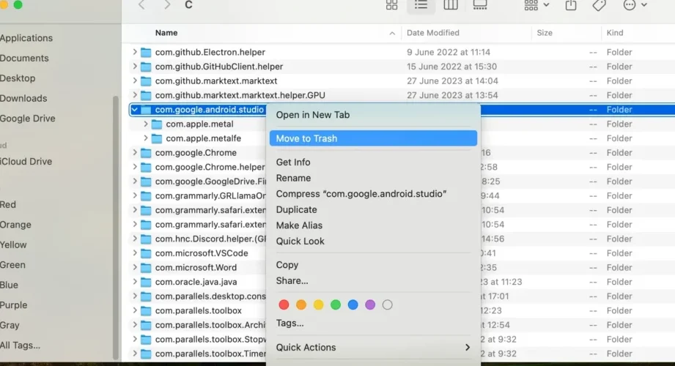Switch to column view

click(x=451, y=5)
